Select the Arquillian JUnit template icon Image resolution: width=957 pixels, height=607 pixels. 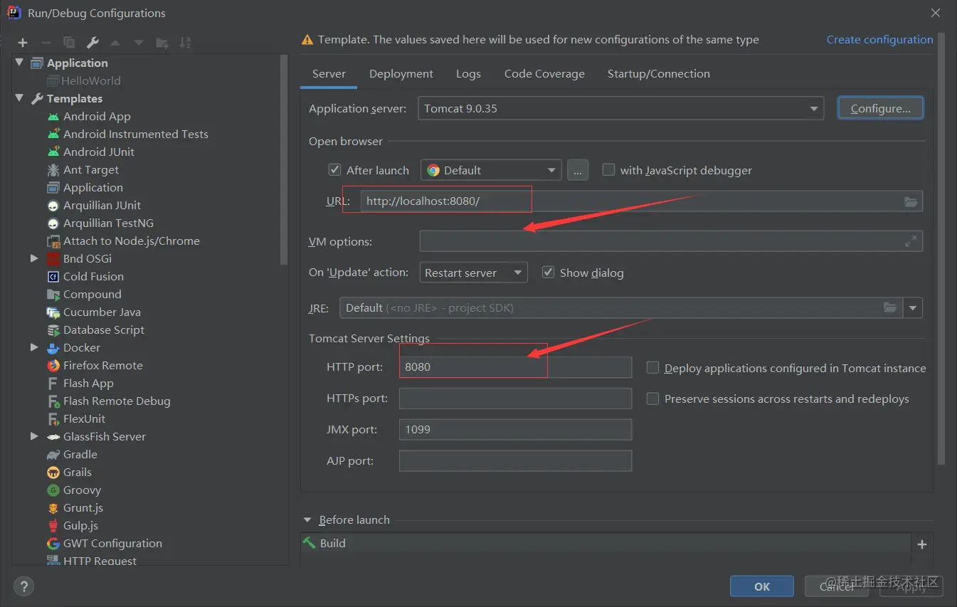pyautogui.click(x=53, y=205)
